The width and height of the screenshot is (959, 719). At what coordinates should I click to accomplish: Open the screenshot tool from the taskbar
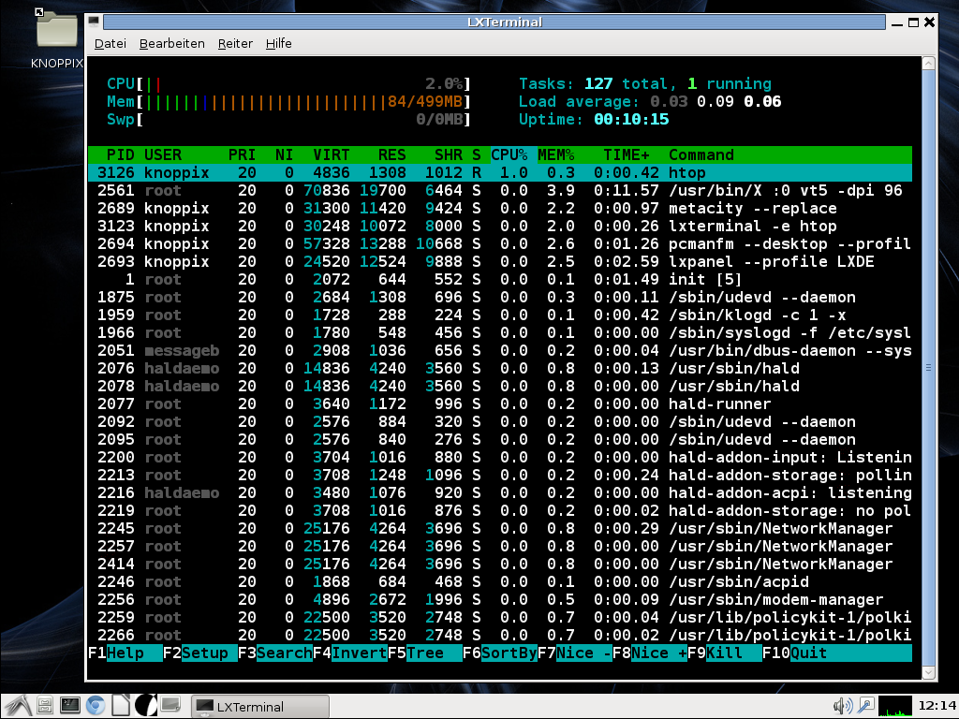pos(171,705)
